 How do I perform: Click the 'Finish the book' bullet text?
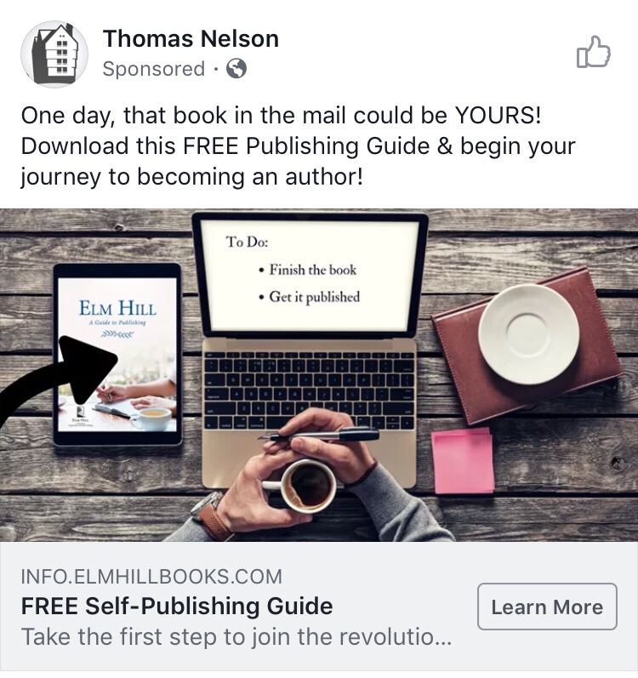point(312,270)
